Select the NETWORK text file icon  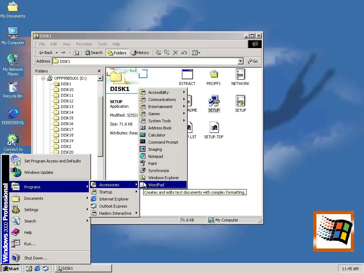coord(240,77)
